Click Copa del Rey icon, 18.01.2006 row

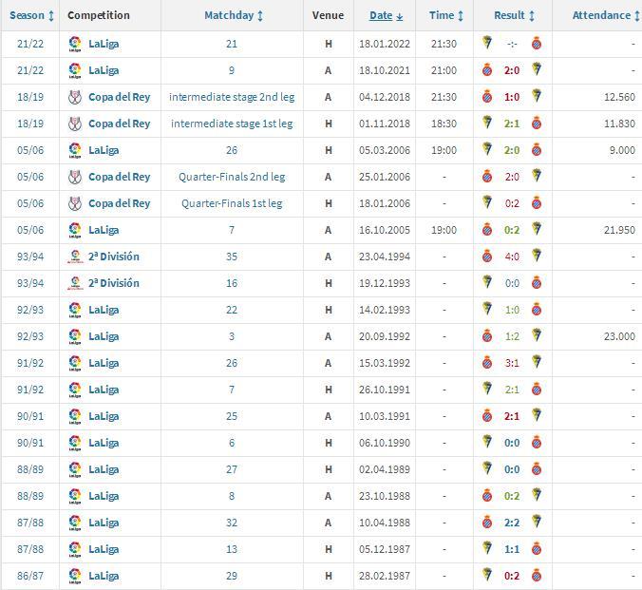coord(75,203)
